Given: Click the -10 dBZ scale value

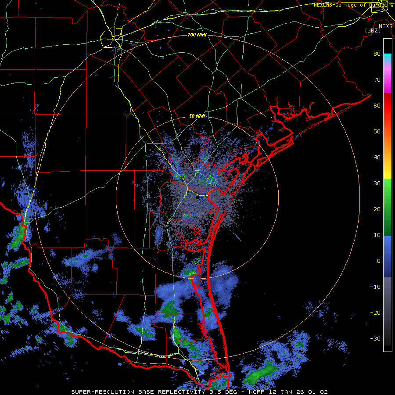Looking at the screenshot, I should tap(375, 287).
